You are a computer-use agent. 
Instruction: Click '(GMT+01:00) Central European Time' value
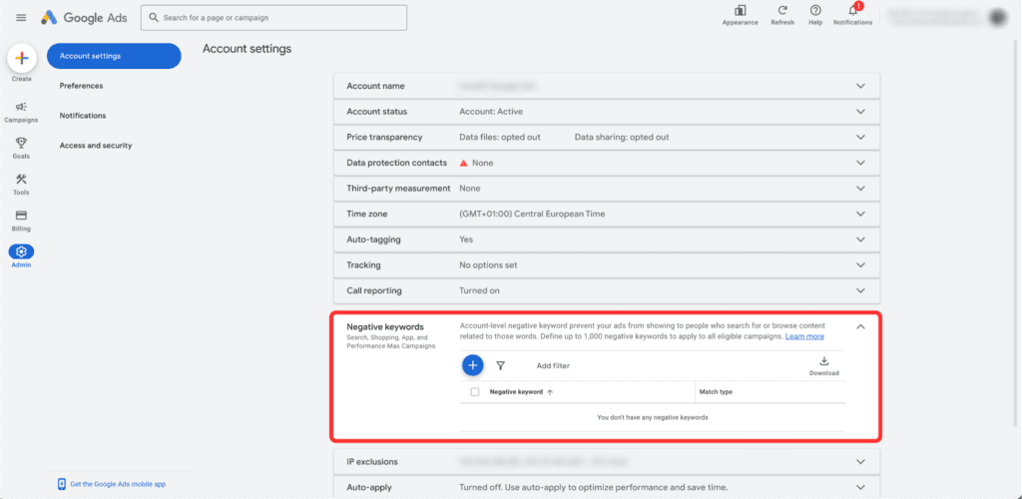point(532,214)
